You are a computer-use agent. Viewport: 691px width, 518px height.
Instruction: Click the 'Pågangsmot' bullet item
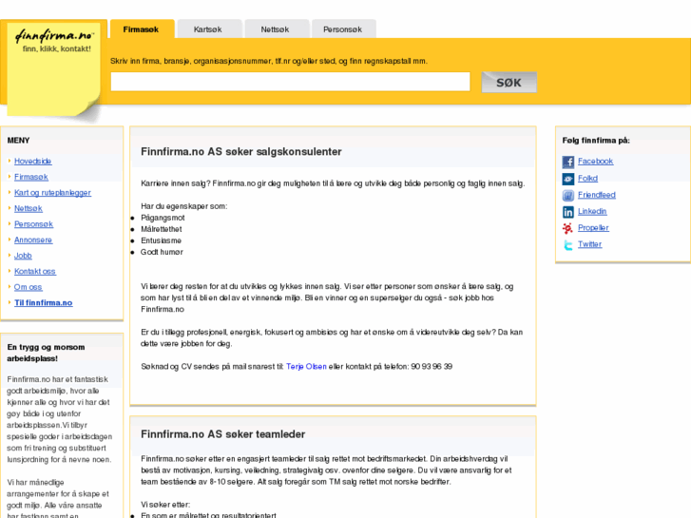tap(163, 218)
